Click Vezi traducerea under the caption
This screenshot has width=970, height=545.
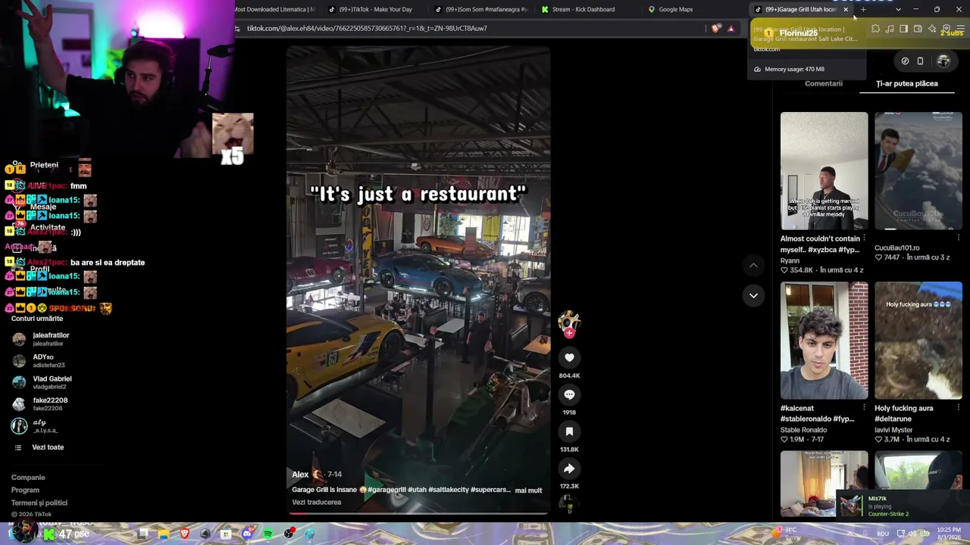click(x=317, y=502)
